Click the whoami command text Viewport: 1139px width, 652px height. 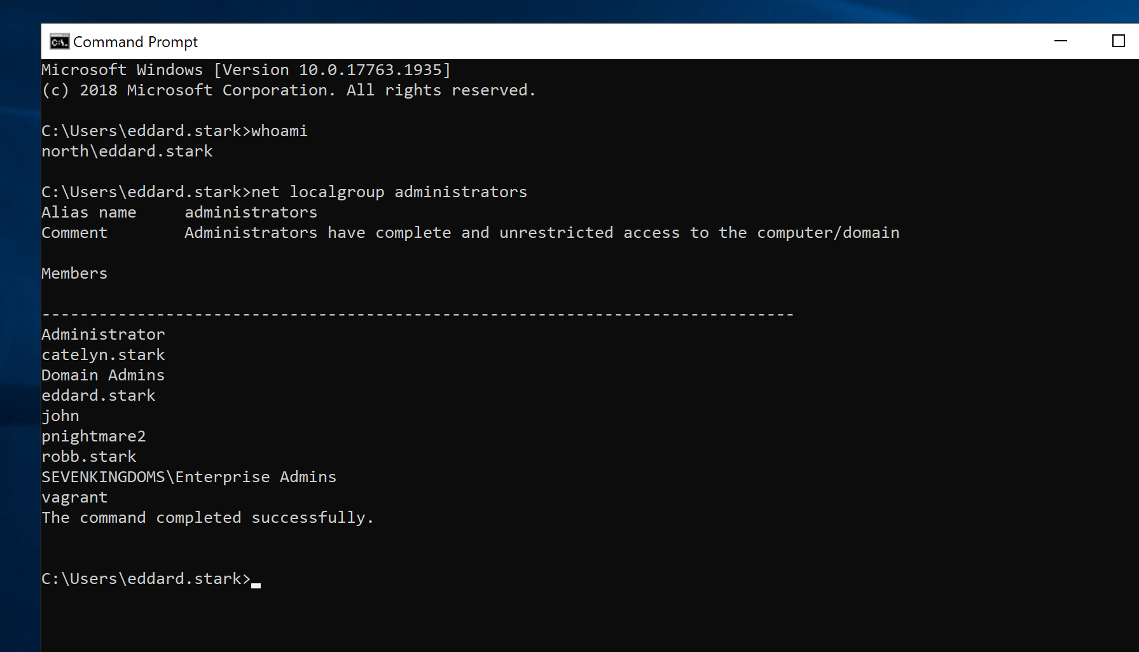(x=279, y=131)
